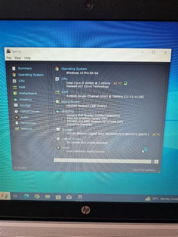Screen dimensions: 178x237
Task: Open the Mail app on the taskbar
Action: [69, 197]
